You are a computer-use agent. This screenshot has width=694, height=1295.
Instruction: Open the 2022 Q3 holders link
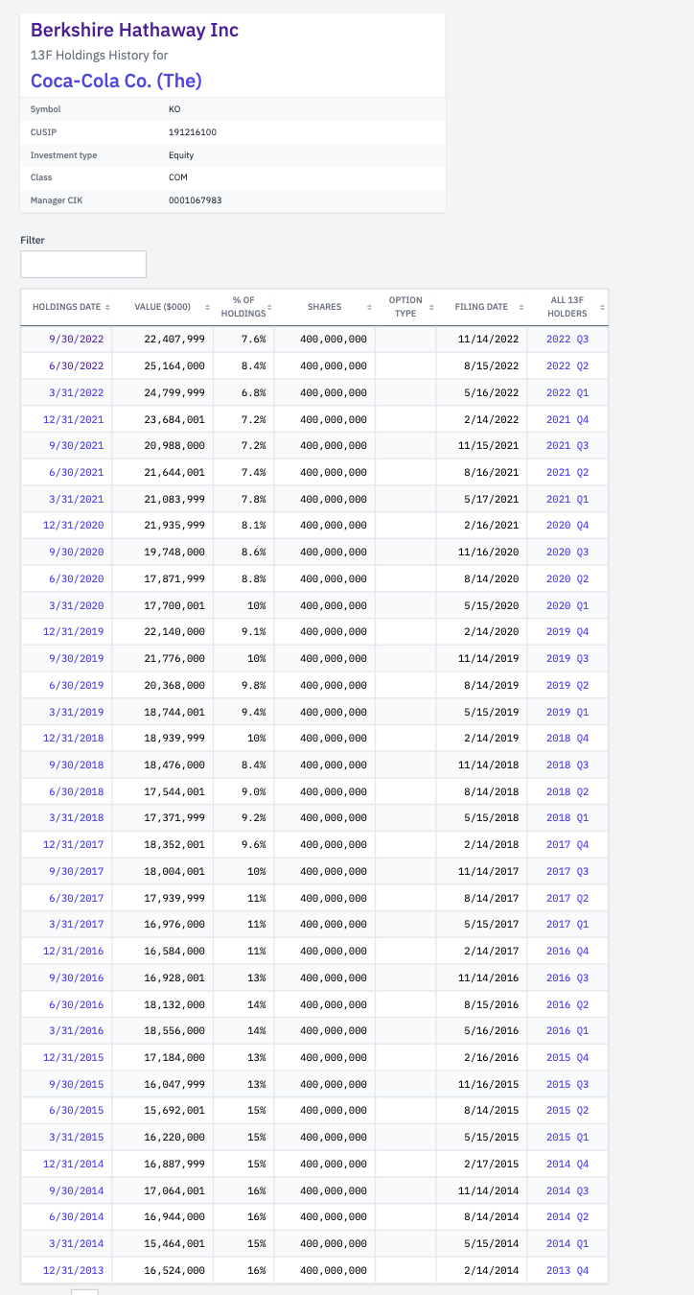[x=567, y=340]
